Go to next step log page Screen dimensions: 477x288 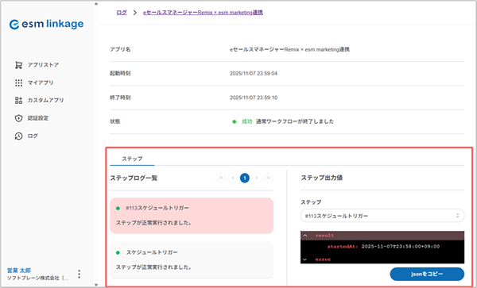257,178
